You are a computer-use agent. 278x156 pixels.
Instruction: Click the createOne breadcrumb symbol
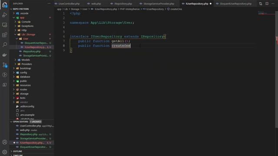click(176, 9)
